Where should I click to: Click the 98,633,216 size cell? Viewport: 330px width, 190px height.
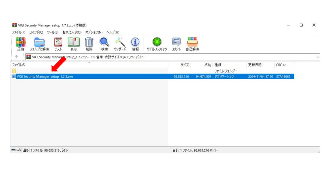pos(181,77)
